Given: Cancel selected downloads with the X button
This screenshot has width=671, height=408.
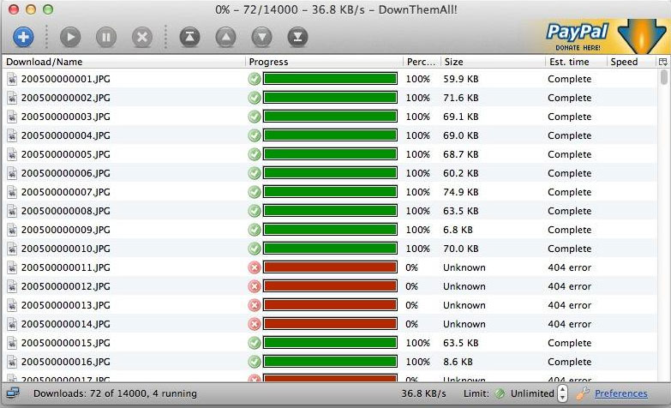Looking at the screenshot, I should pos(142,37).
